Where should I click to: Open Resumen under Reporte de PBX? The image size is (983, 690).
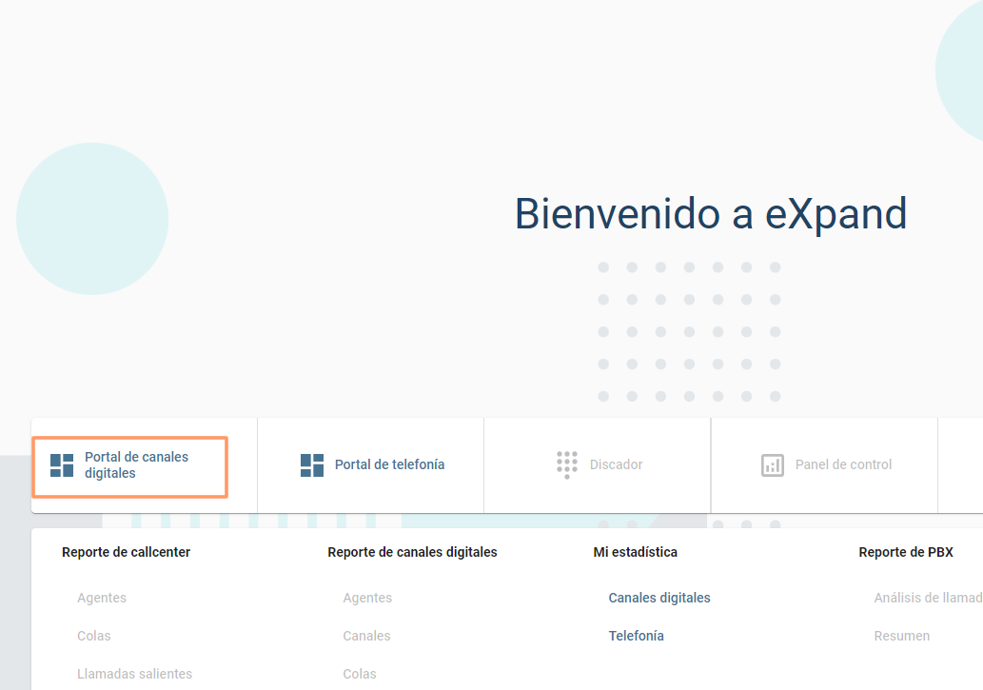(901, 636)
